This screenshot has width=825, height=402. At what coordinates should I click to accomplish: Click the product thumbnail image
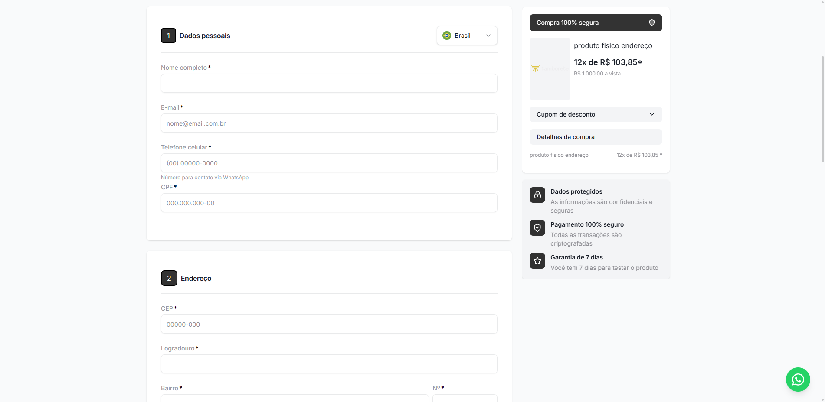[x=550, y=69]
